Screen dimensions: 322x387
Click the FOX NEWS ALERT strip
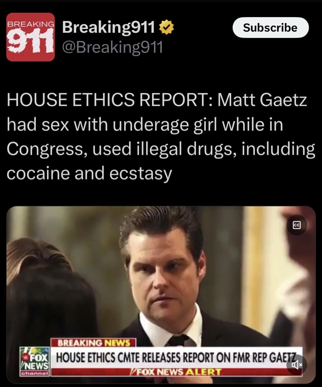coord(176,372)
